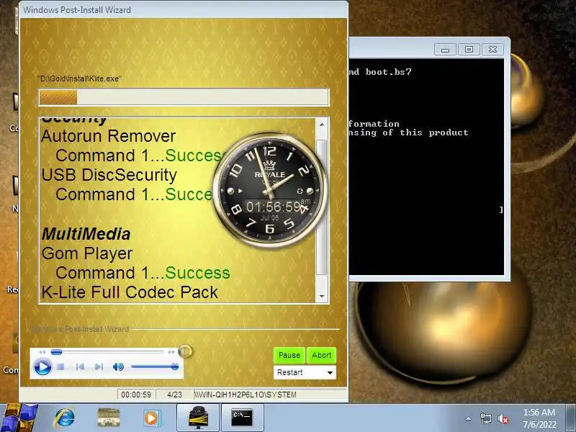Open the taskbar clock showing 1:56 AM
This screenshot has width=576, height=432.
click(539, 418)
